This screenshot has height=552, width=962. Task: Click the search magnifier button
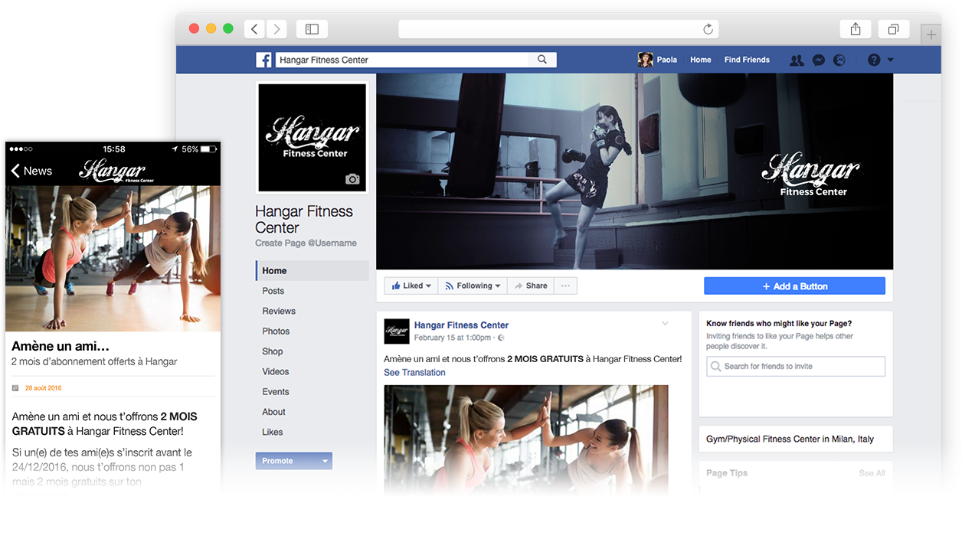click(542, 60)
